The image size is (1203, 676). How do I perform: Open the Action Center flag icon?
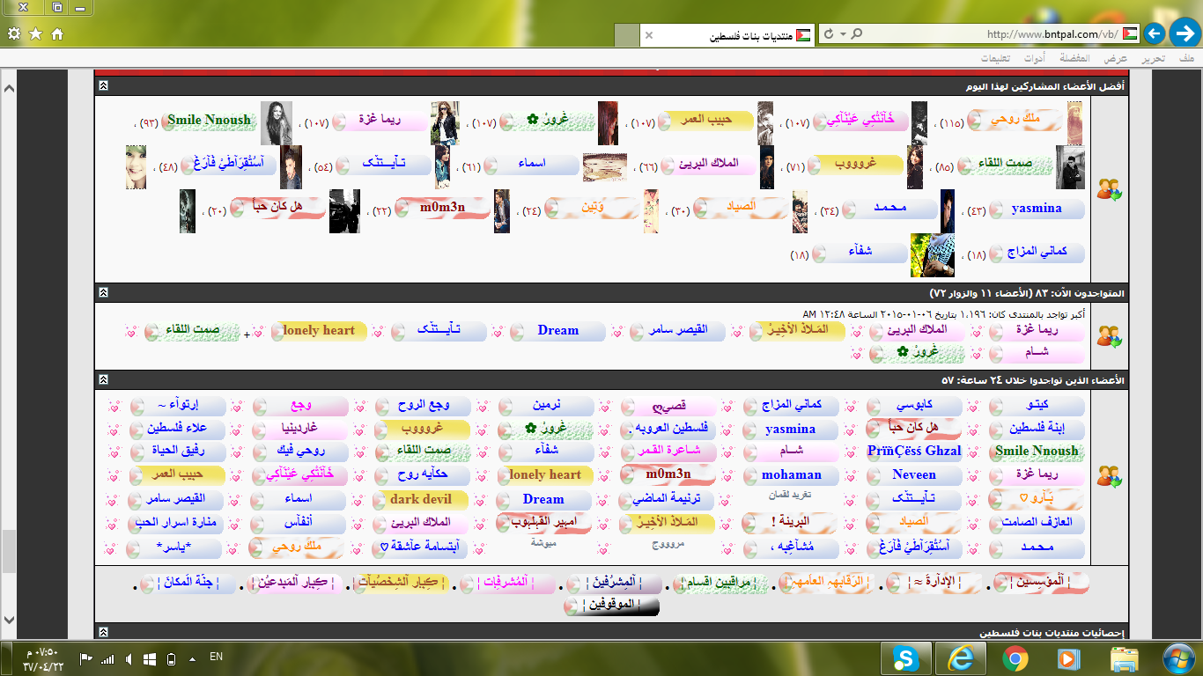click(86, 658)
